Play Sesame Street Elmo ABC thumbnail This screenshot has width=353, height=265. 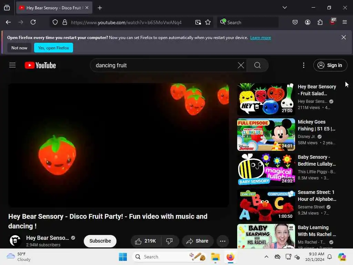(266, 205)
